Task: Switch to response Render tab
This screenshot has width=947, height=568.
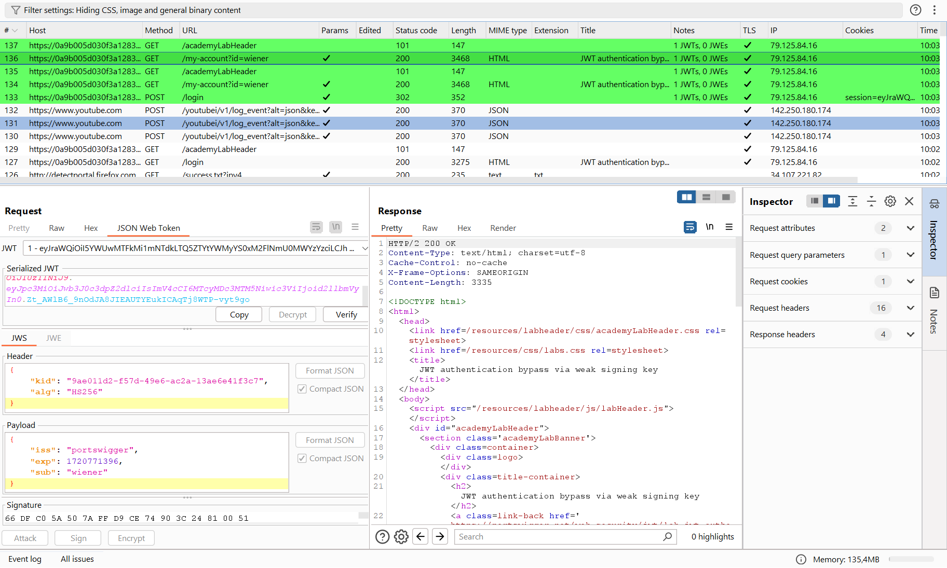Action: 503,228
